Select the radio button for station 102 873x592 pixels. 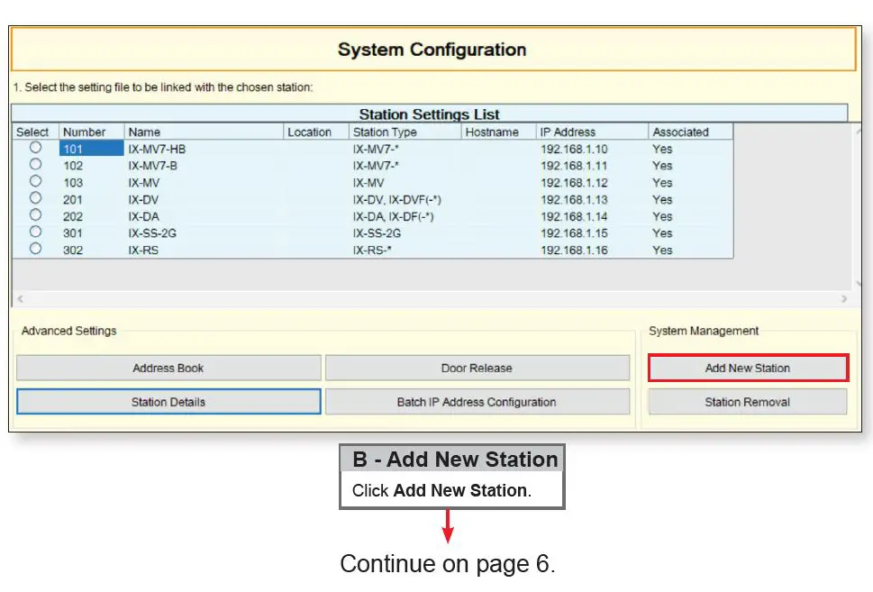point(36,164)
